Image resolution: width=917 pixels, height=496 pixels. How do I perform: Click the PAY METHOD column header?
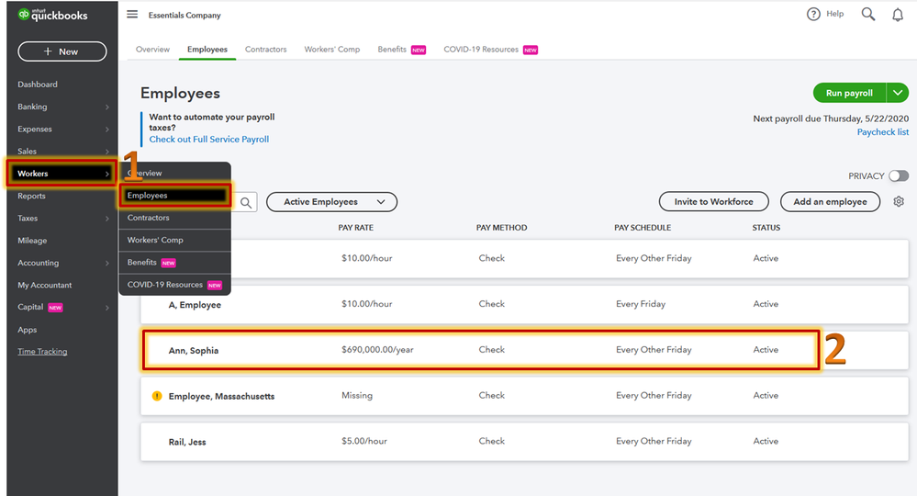[x=501, y=228]
